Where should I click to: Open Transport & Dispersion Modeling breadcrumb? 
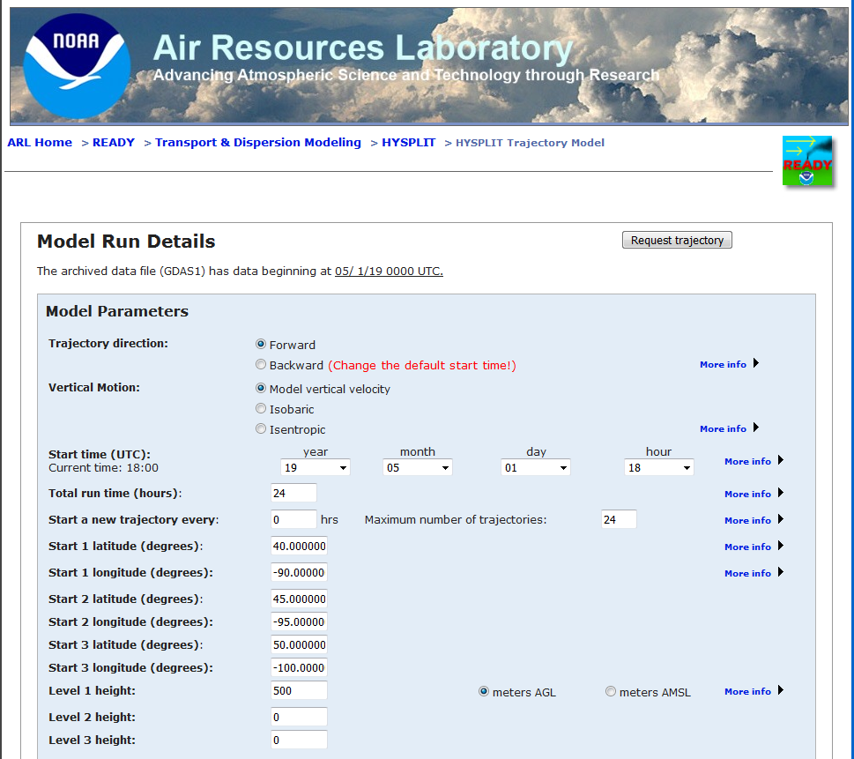258,142
